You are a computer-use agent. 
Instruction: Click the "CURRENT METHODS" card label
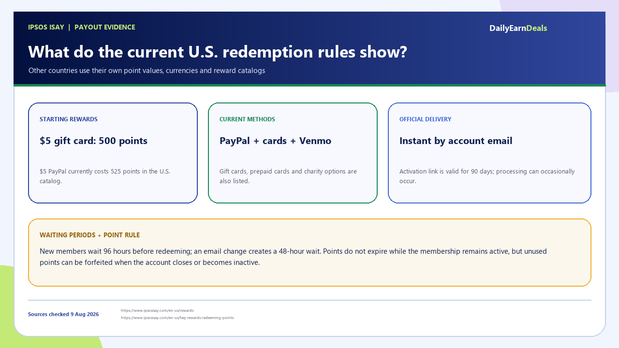pos(247,119)
